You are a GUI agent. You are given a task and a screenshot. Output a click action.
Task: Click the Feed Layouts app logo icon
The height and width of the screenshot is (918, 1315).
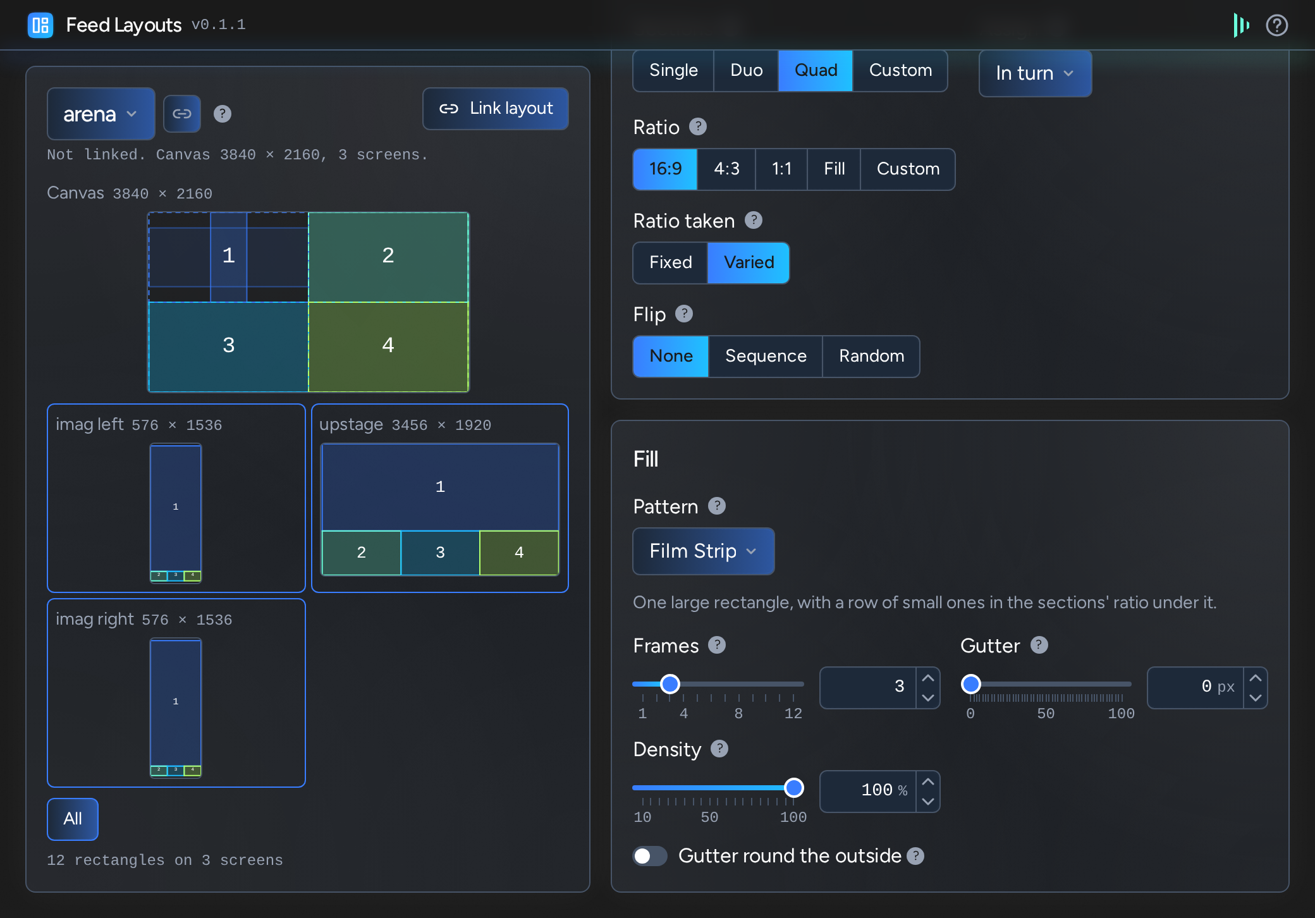(40, 25)
